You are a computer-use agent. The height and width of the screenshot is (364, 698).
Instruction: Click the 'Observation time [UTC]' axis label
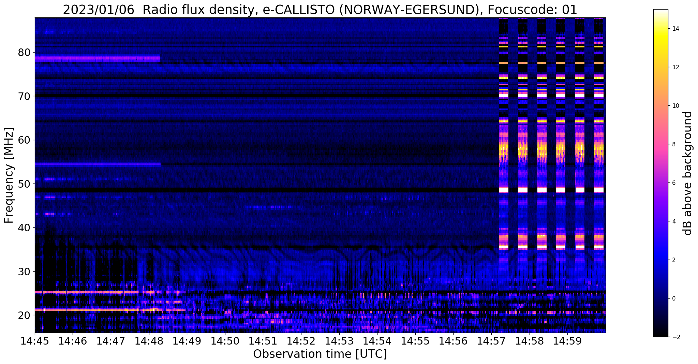pos(320,354)
